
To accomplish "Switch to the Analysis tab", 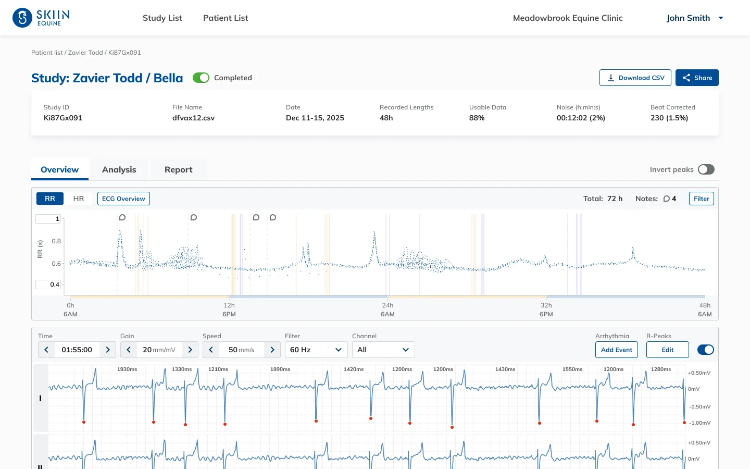I will (119, 169).
